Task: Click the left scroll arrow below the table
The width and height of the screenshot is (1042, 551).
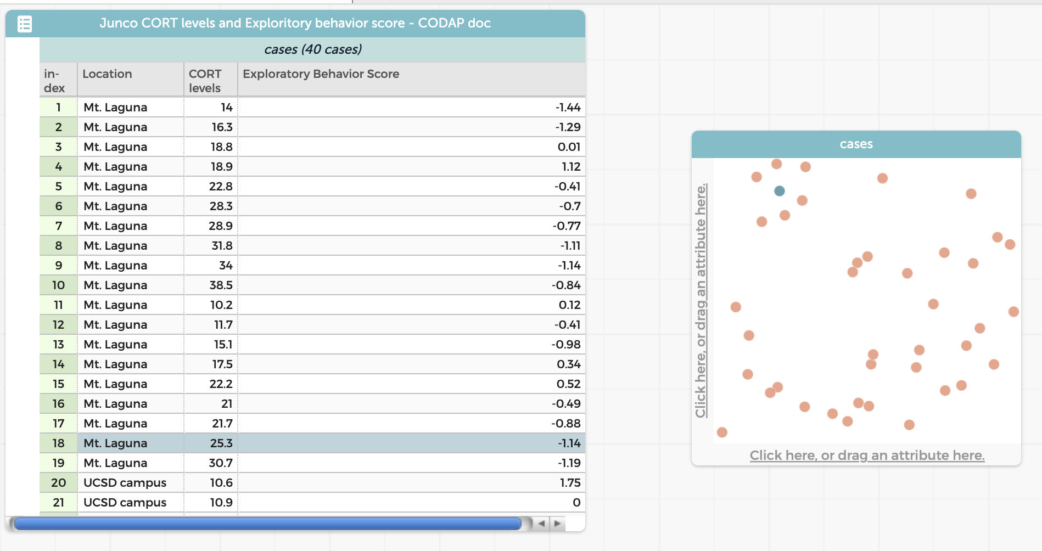Action: [x=541, y=524]
